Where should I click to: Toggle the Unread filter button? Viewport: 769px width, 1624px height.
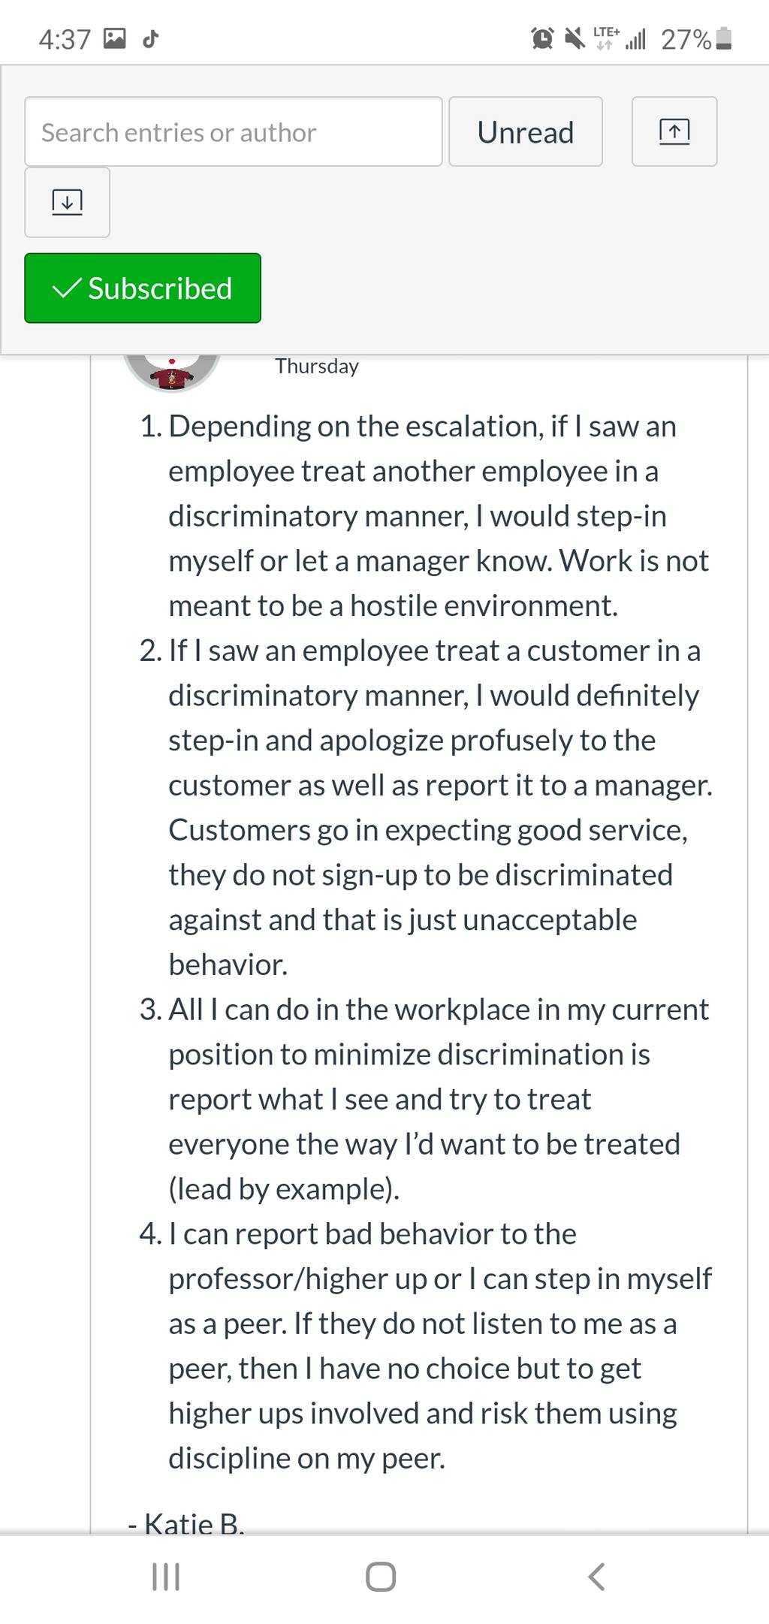(x=526, y=131)
